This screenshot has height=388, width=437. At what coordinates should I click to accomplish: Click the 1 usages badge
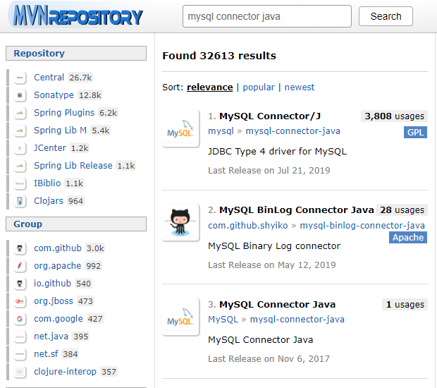point(405,304)
